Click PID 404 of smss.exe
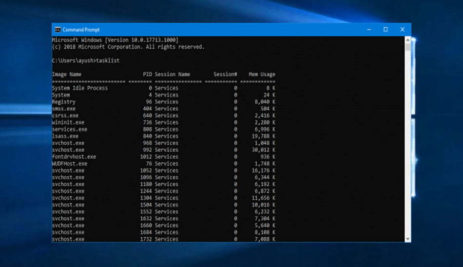 [147, 109]
